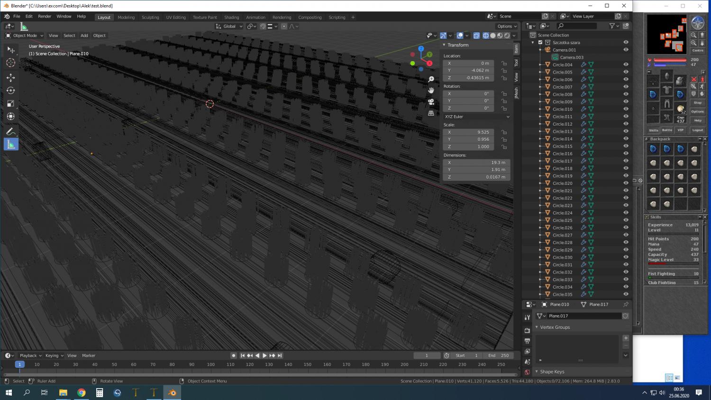Select the Rotate tool
Viewport: 711px width, 400px height.
click(10, 91)
